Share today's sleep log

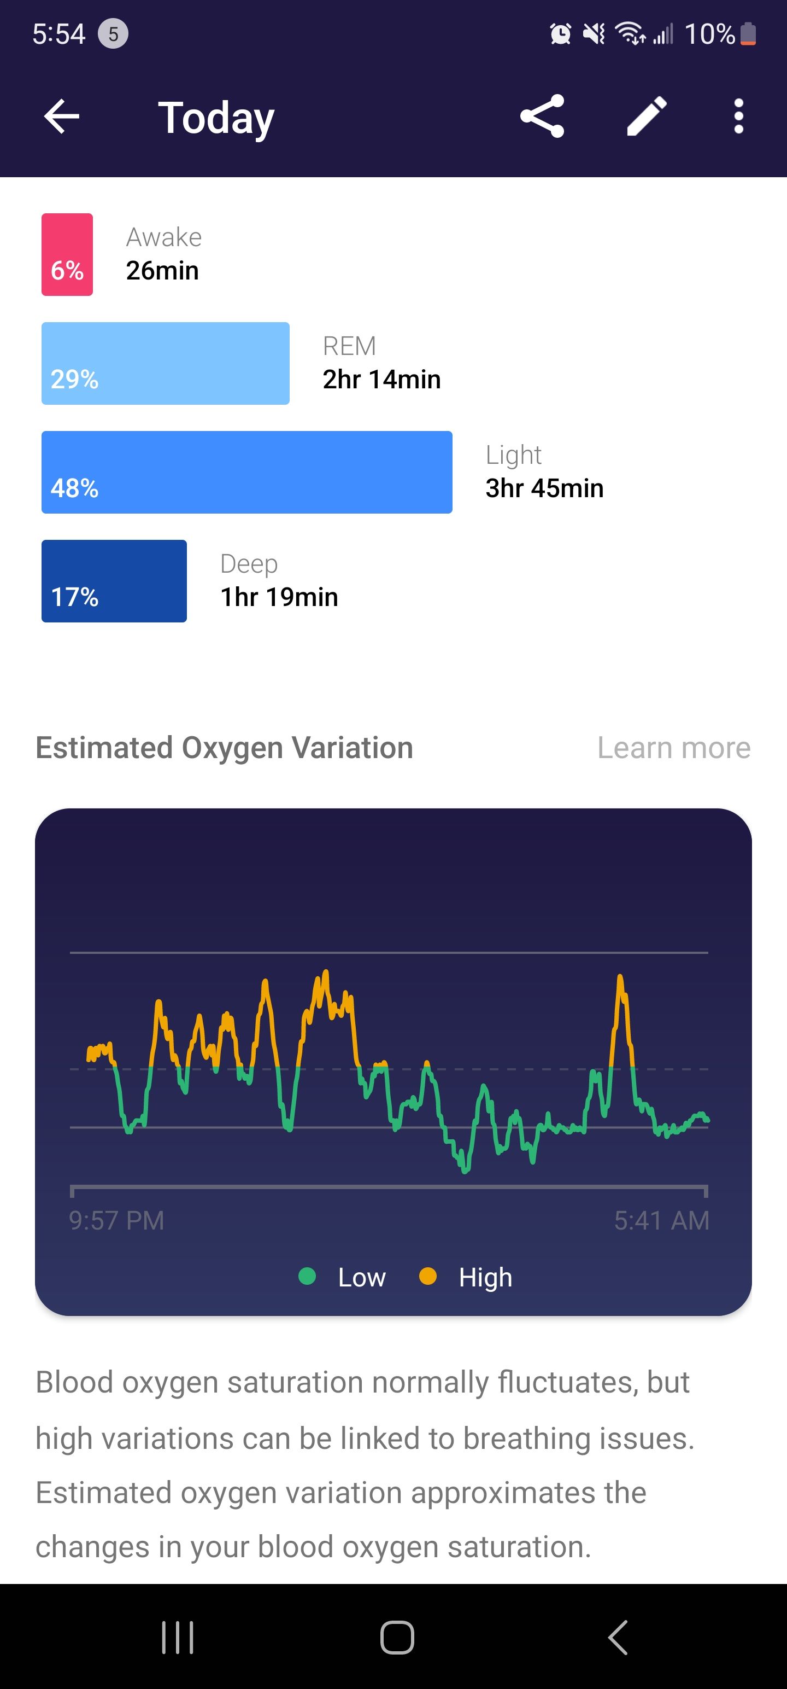542,117
